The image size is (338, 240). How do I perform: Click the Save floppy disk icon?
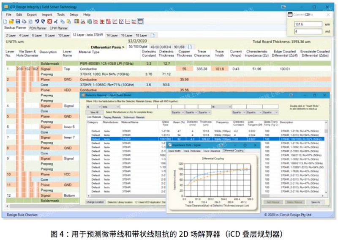tap(18, 22)
